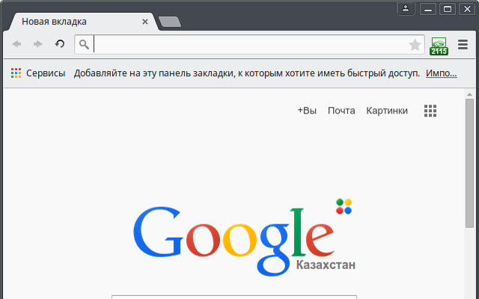Image resolution: width=479 pixels, height=299 pixels.
Task: Click the Импо... bookmarks import link
Action: coord(442,73)
